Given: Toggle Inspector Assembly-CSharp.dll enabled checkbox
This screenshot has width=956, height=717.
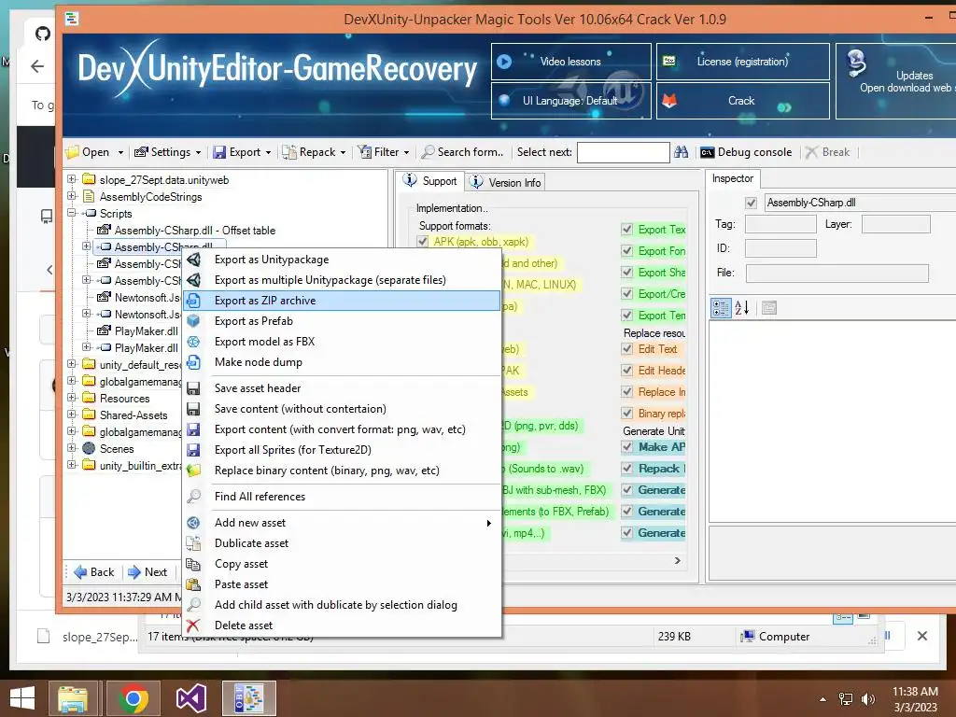Looking at the screenshot, I should pos(751,203).
